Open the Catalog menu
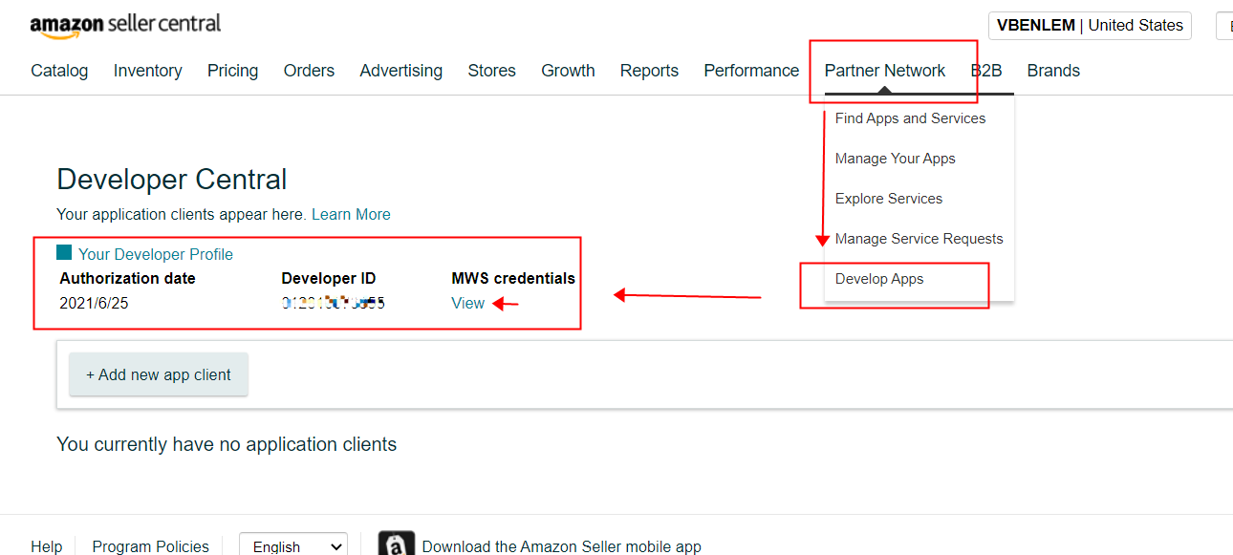Screen dimensions: 1233x555 point(59,71)
